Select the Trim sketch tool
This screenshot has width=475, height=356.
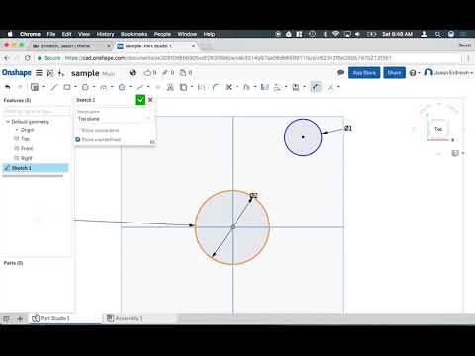[228, 87]
